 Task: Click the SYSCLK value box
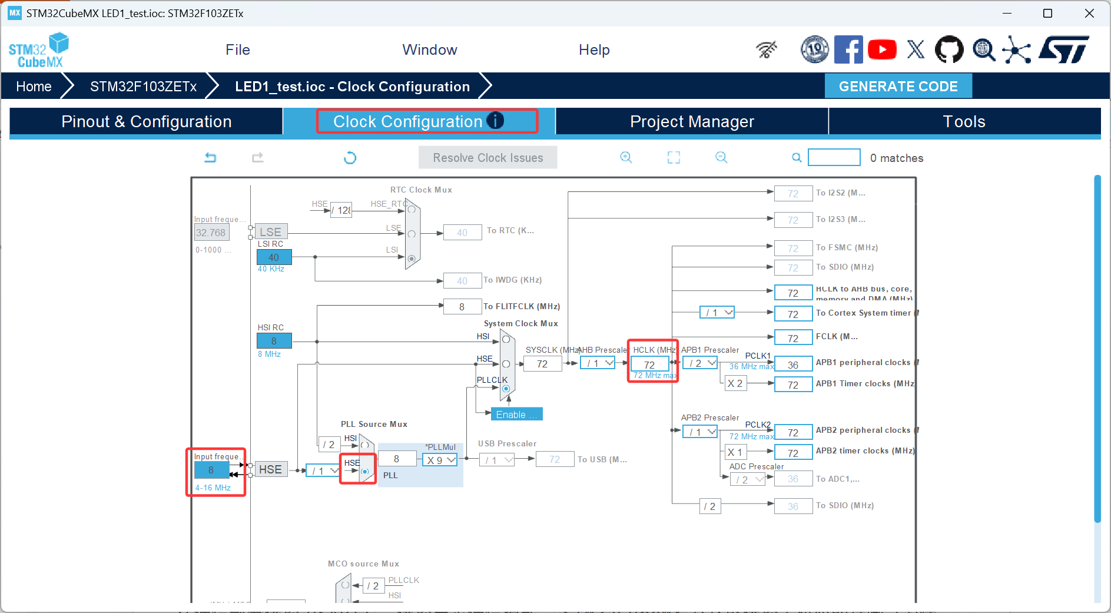(542, 364)
